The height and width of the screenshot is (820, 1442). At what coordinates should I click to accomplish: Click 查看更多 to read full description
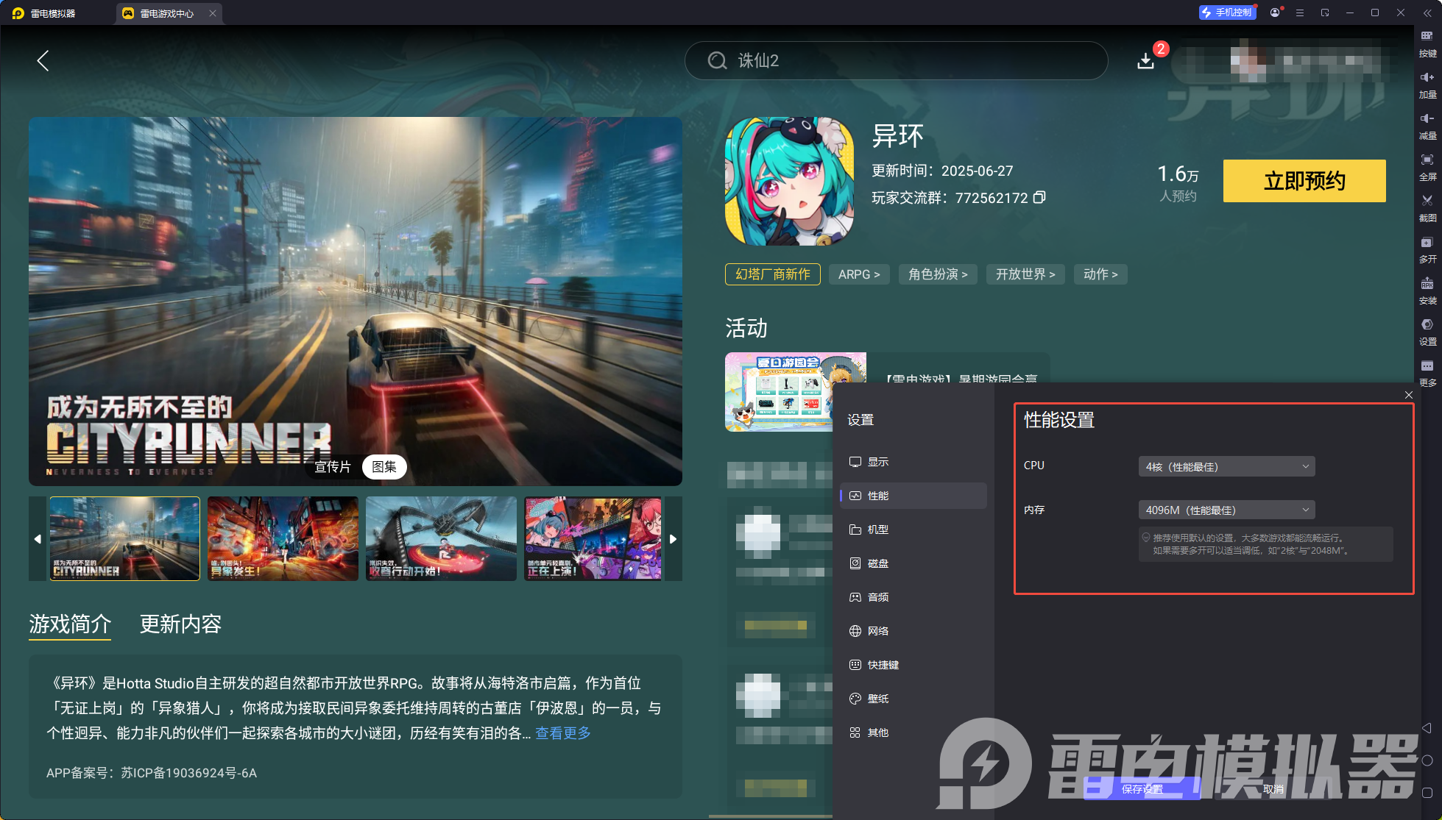(x=562, y=732)
